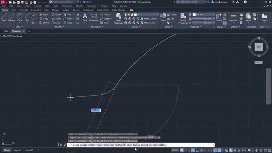Switch to the Annotate ribbon tab
Screen dimensions: 272x153
point(24,10)
